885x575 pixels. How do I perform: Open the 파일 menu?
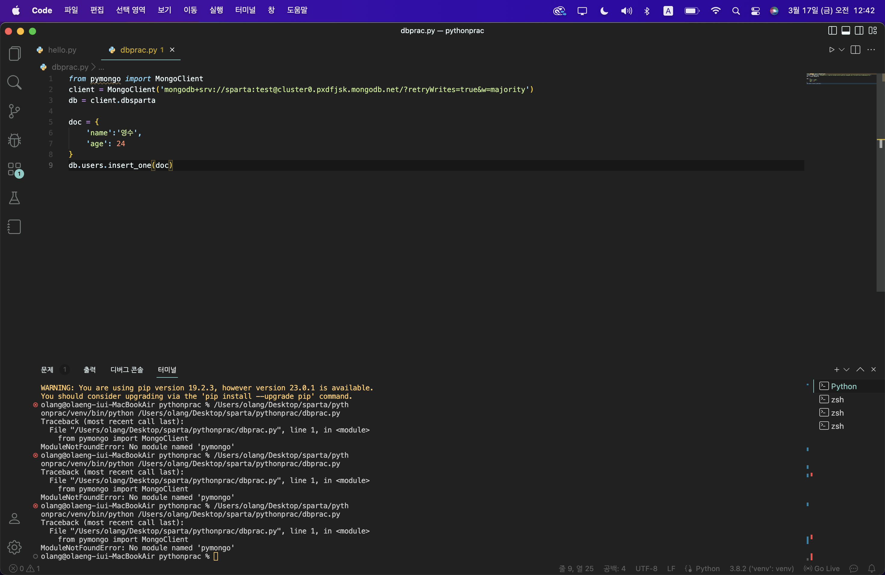click(71, 11)
